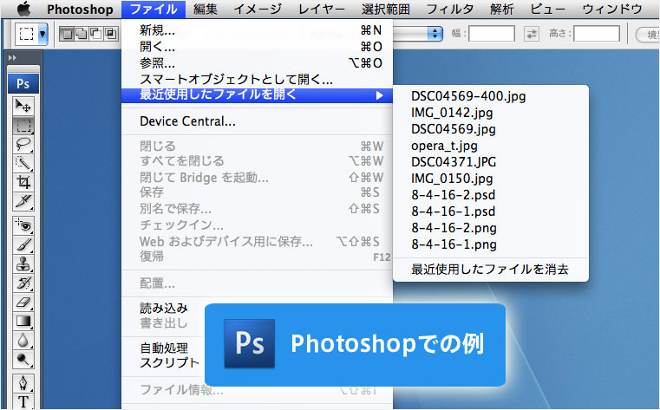Close the open ファイル menu
Screen dimensions: 660x410
(154, 10)
